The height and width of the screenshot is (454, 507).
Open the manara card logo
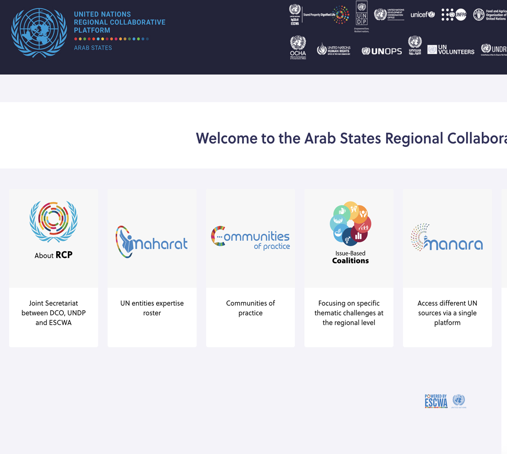[447, 238]
